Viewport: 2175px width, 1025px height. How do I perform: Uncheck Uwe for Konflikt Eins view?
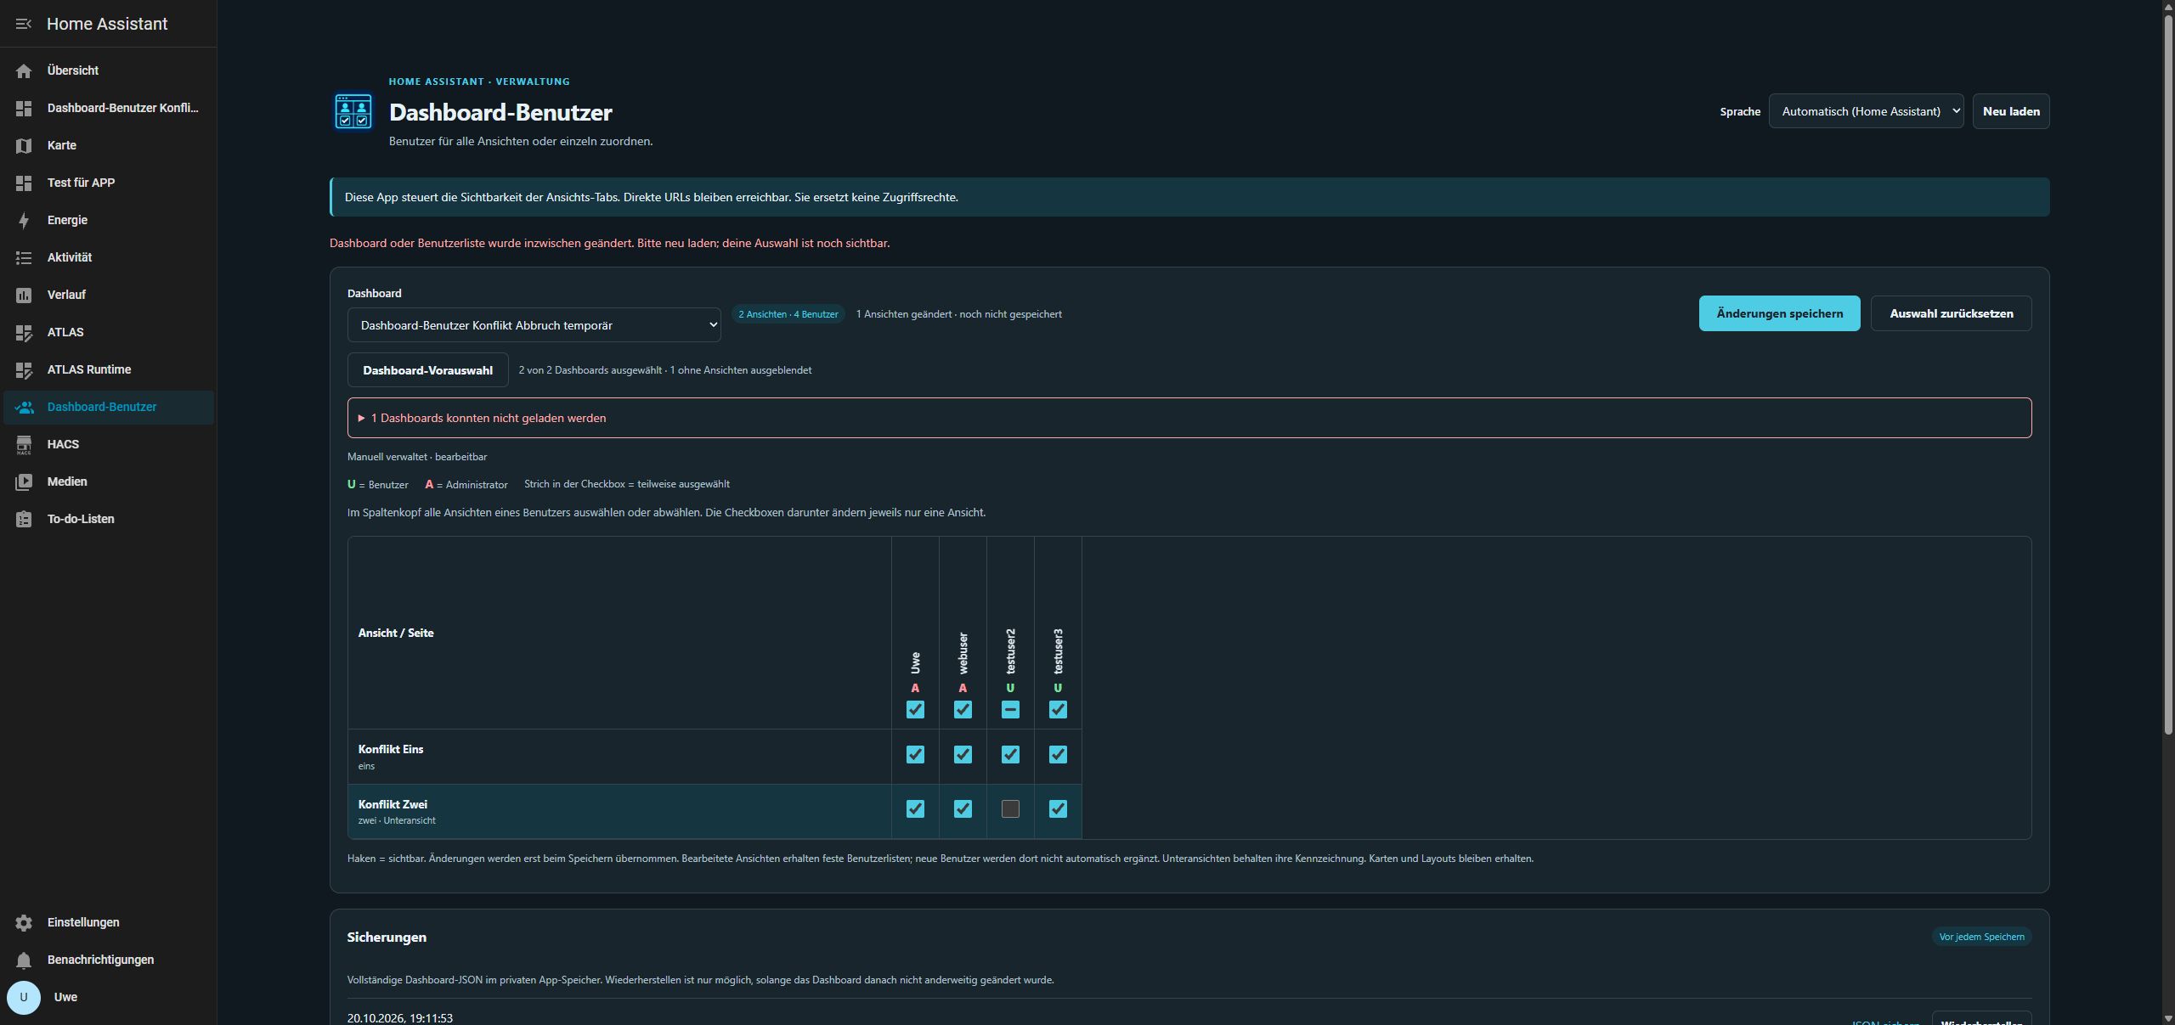(x=915, y=754)
